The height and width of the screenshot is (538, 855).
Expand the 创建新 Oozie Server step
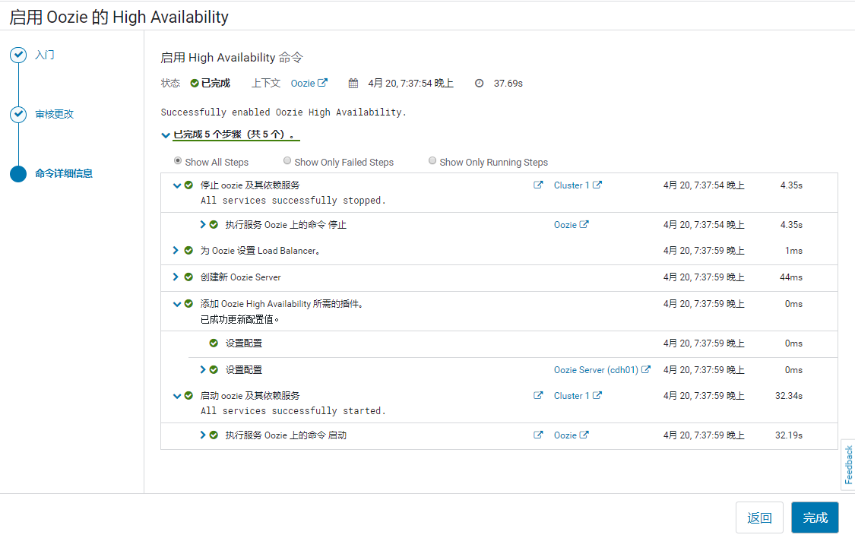coord(176,277)
